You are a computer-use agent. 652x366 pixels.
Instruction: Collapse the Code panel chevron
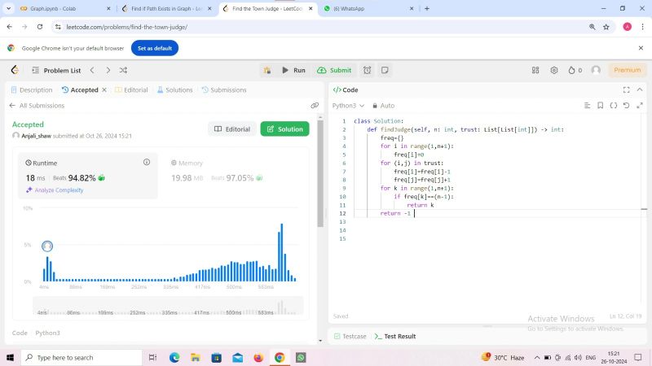tap(640, 89)
